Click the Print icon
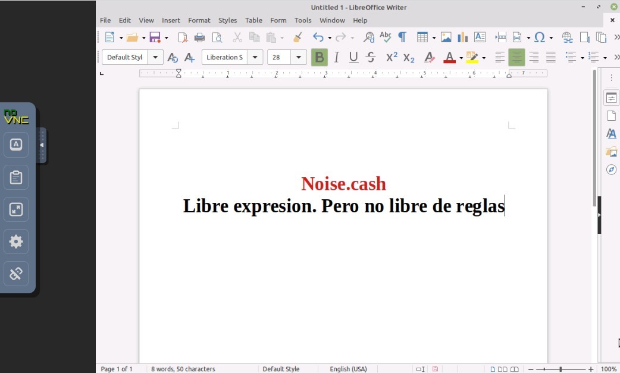620x373 pixels. point(200,37)
